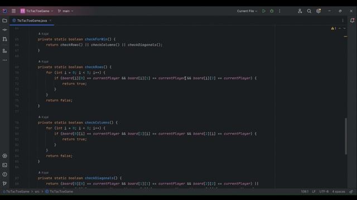Close the TicTacToeGame.java tab
This screenshot has height=200, width=357.
pyautogui.click(x=50, y=21)
